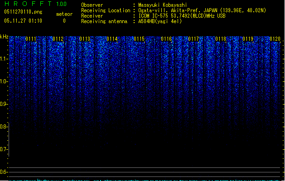Click time marker 0118 on spectrogram
The height and width of the screenshot is (181, 285).
click(221, 39)
